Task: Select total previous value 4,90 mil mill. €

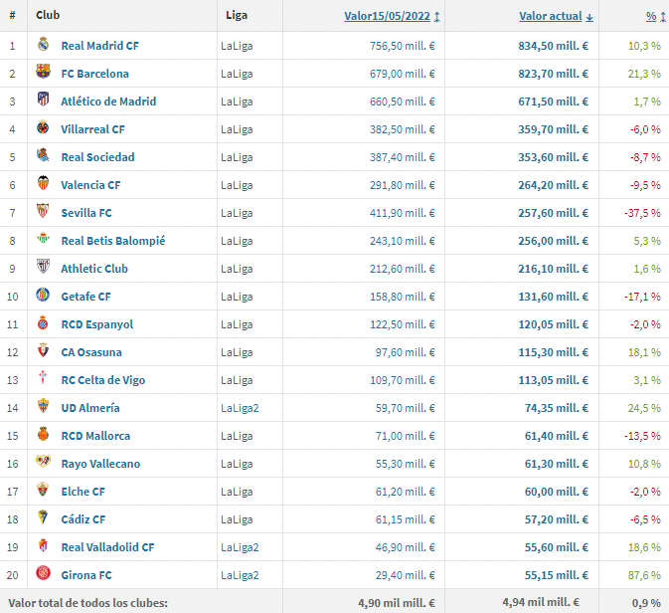Action: [x=397, y=603]
